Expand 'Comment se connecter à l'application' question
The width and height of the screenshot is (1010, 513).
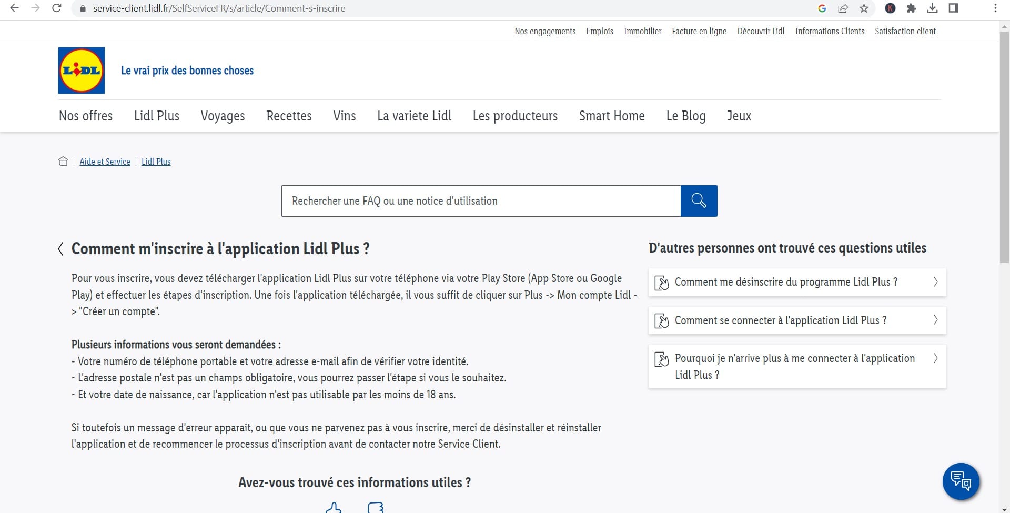(x=797, y=320)
